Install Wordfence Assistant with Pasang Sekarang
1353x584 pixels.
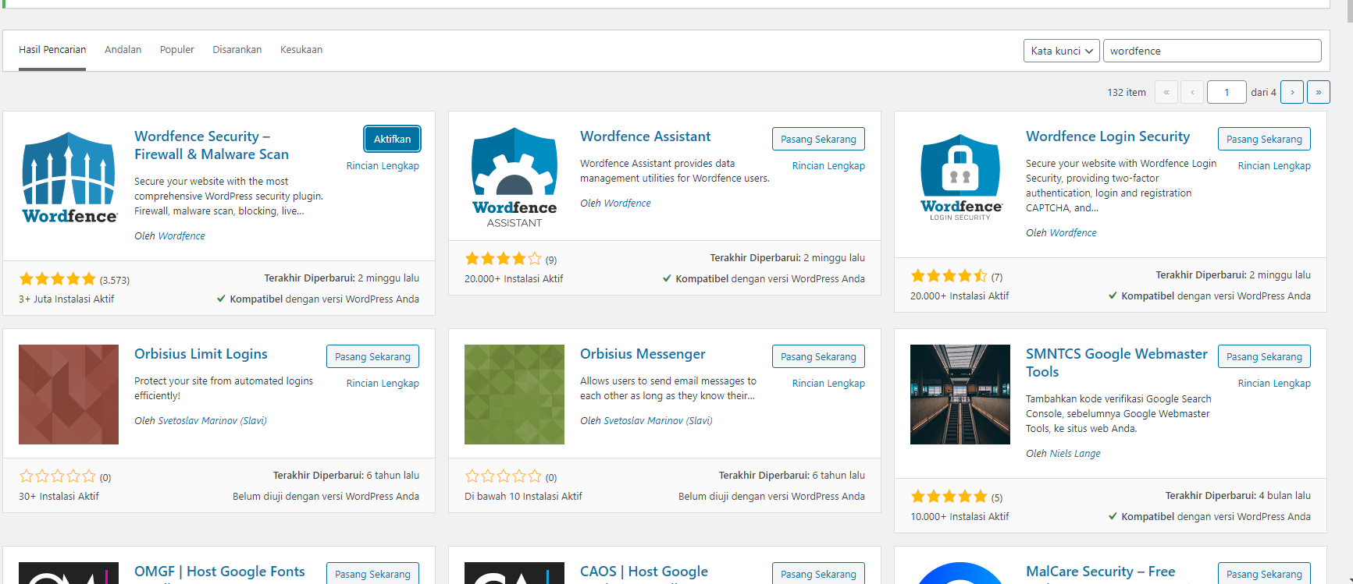(818, 139)
